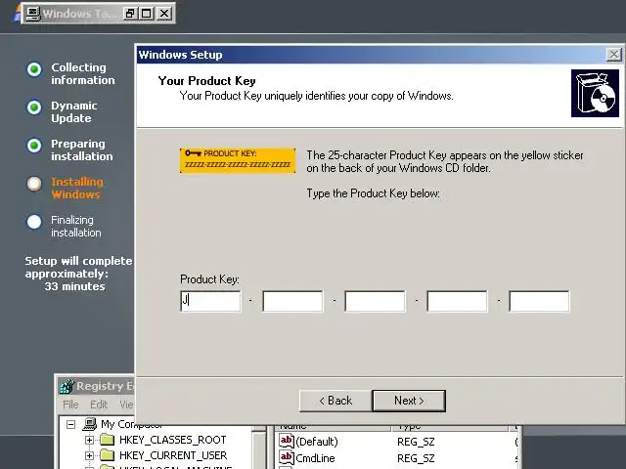Select the third Product Key box
The image size is (626, 469).
[x=375, y=301]
